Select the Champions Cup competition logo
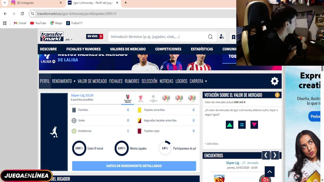 point(153,99)
